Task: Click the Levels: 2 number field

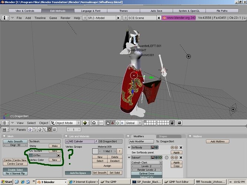Action: (x=146, y=166)
